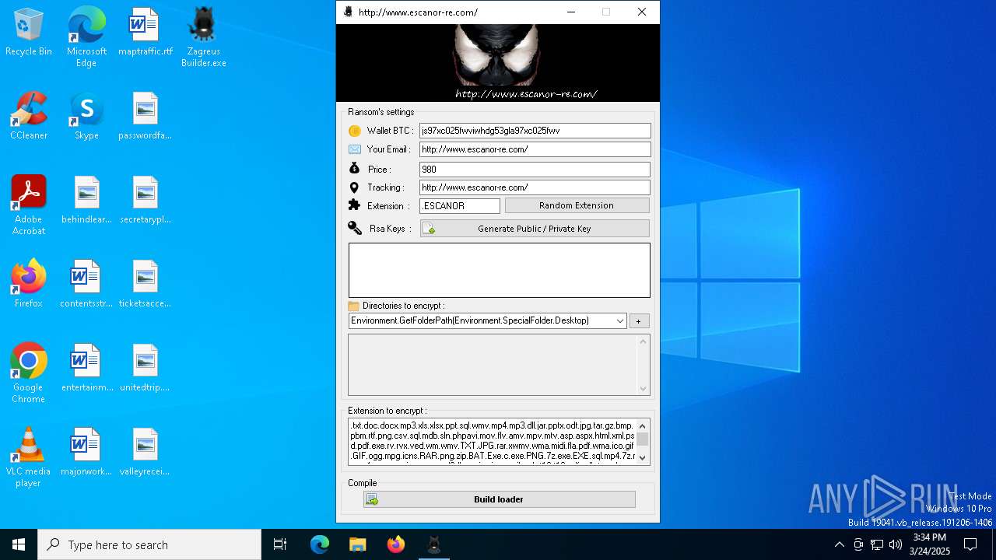Click the down arrow of directories list scrollbar
This screenshot has height=560, width=996.
point(643,388)
